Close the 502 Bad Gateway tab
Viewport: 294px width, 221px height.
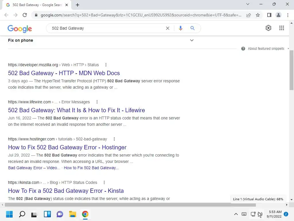[67, 5]
